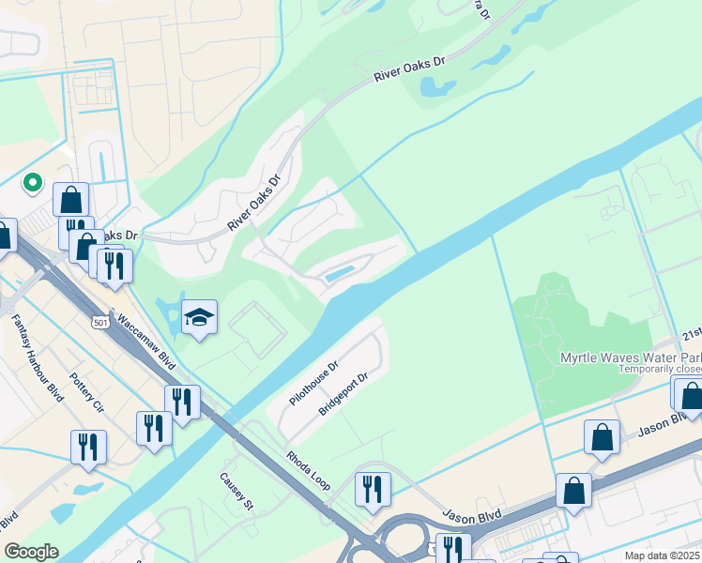Open the restaurant marker beside Pottery Cir
Screen dimensions: 702x563
155,431
